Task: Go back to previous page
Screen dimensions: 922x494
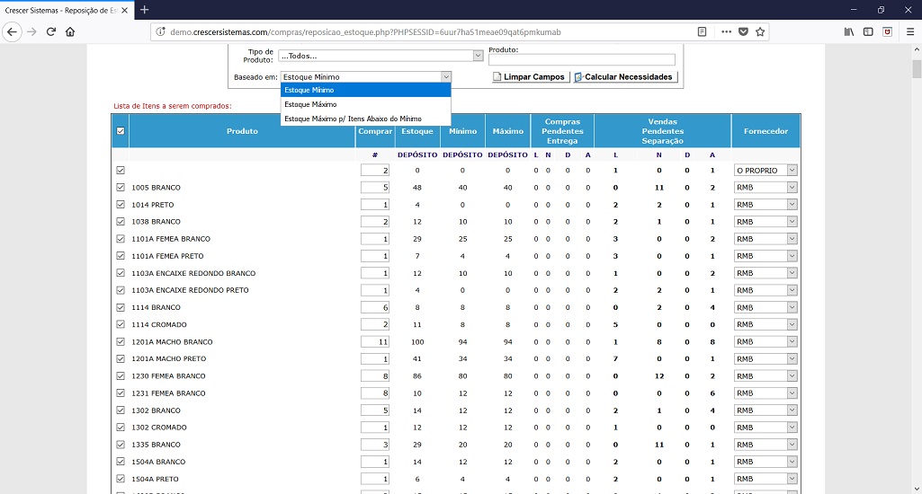Action: [12, 31]
